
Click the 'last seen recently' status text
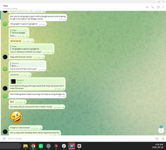click(10, 9)
